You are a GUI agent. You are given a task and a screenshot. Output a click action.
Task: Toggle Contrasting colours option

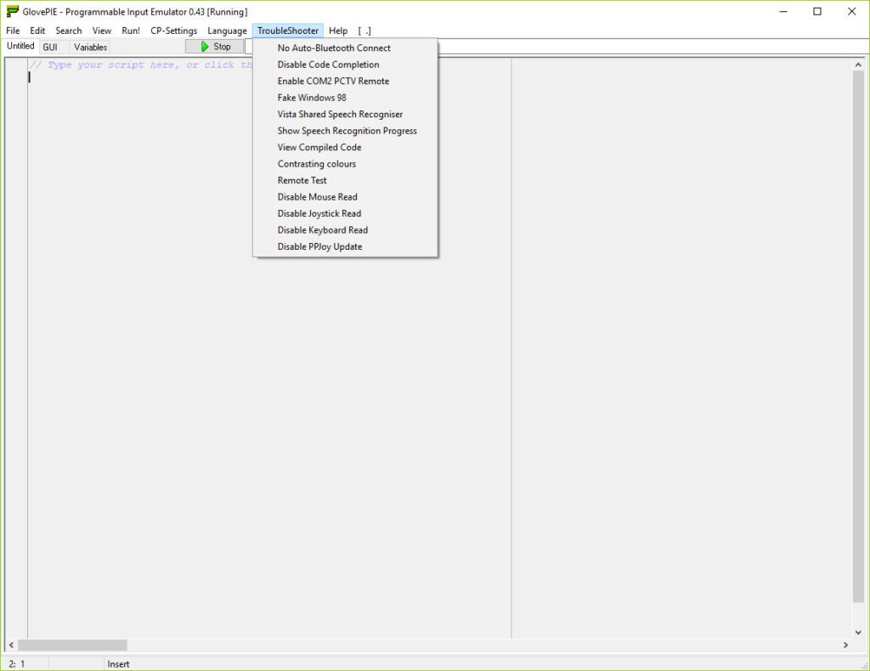pos(345,164)
